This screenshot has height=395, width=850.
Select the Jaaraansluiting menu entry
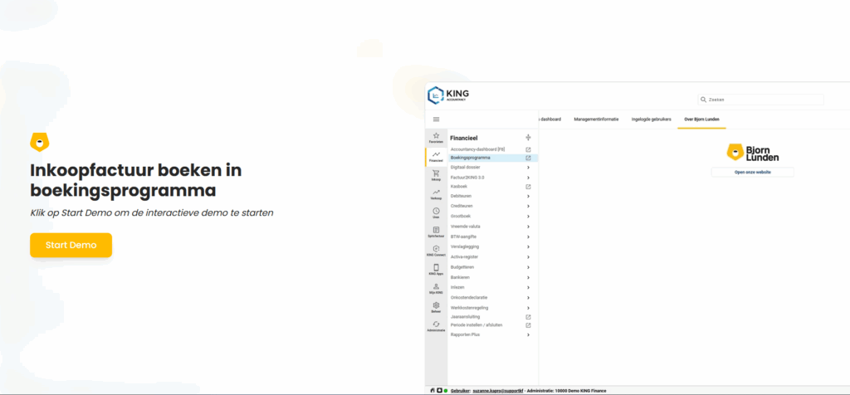[x=465, y=317]
